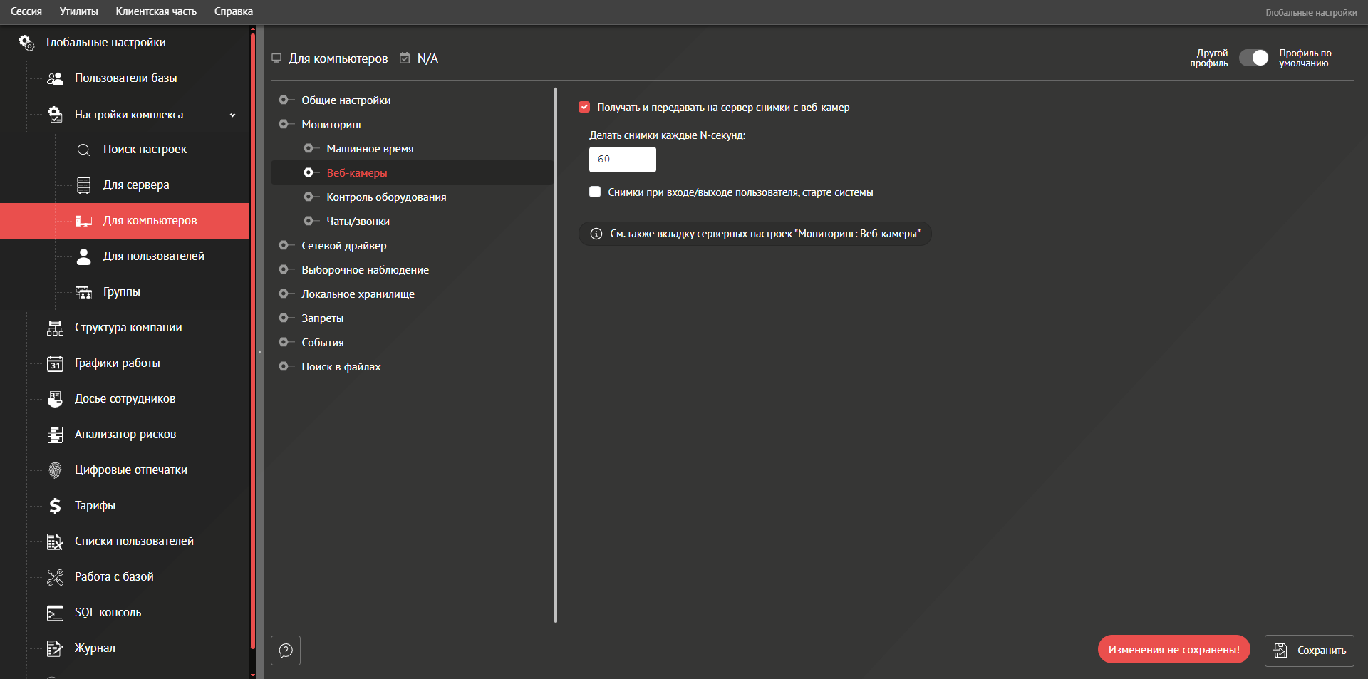Click the Тарифы dollar sign icon
The image size is (1368, 679).
[x=55, y=506]
